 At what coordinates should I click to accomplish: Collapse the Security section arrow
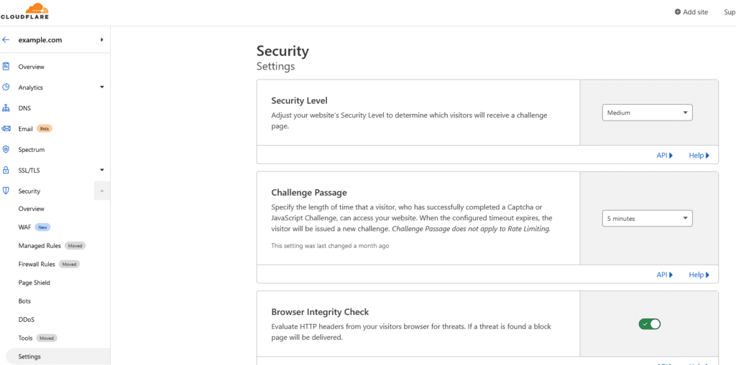pyautogui.click(x=102, y=191)
